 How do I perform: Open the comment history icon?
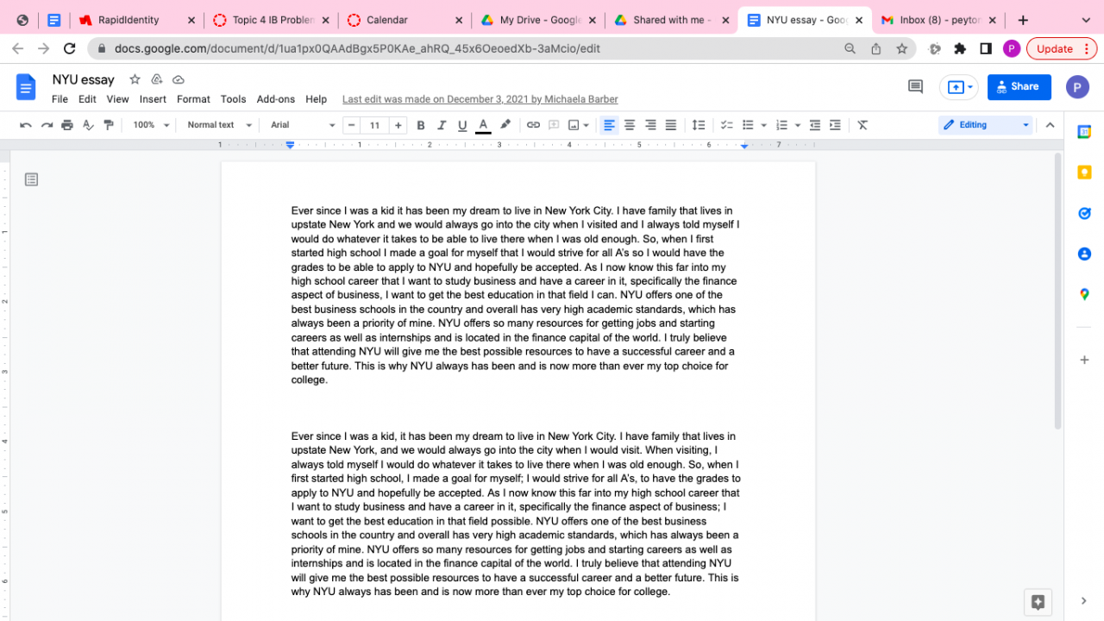click(x=915, y=86)
